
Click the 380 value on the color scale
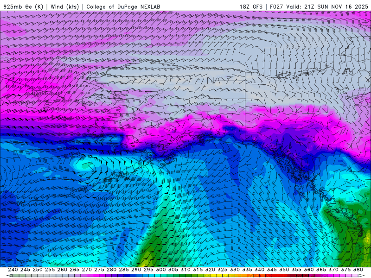358,270
